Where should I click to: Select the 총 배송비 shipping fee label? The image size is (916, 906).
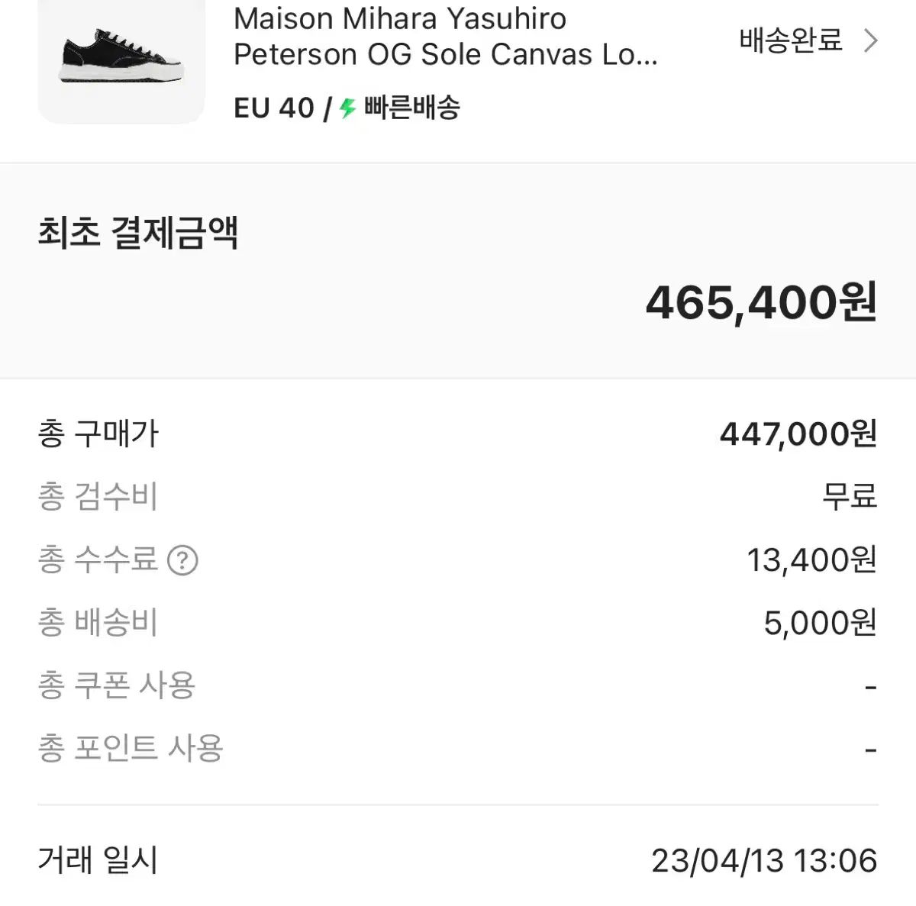(98, 624)
